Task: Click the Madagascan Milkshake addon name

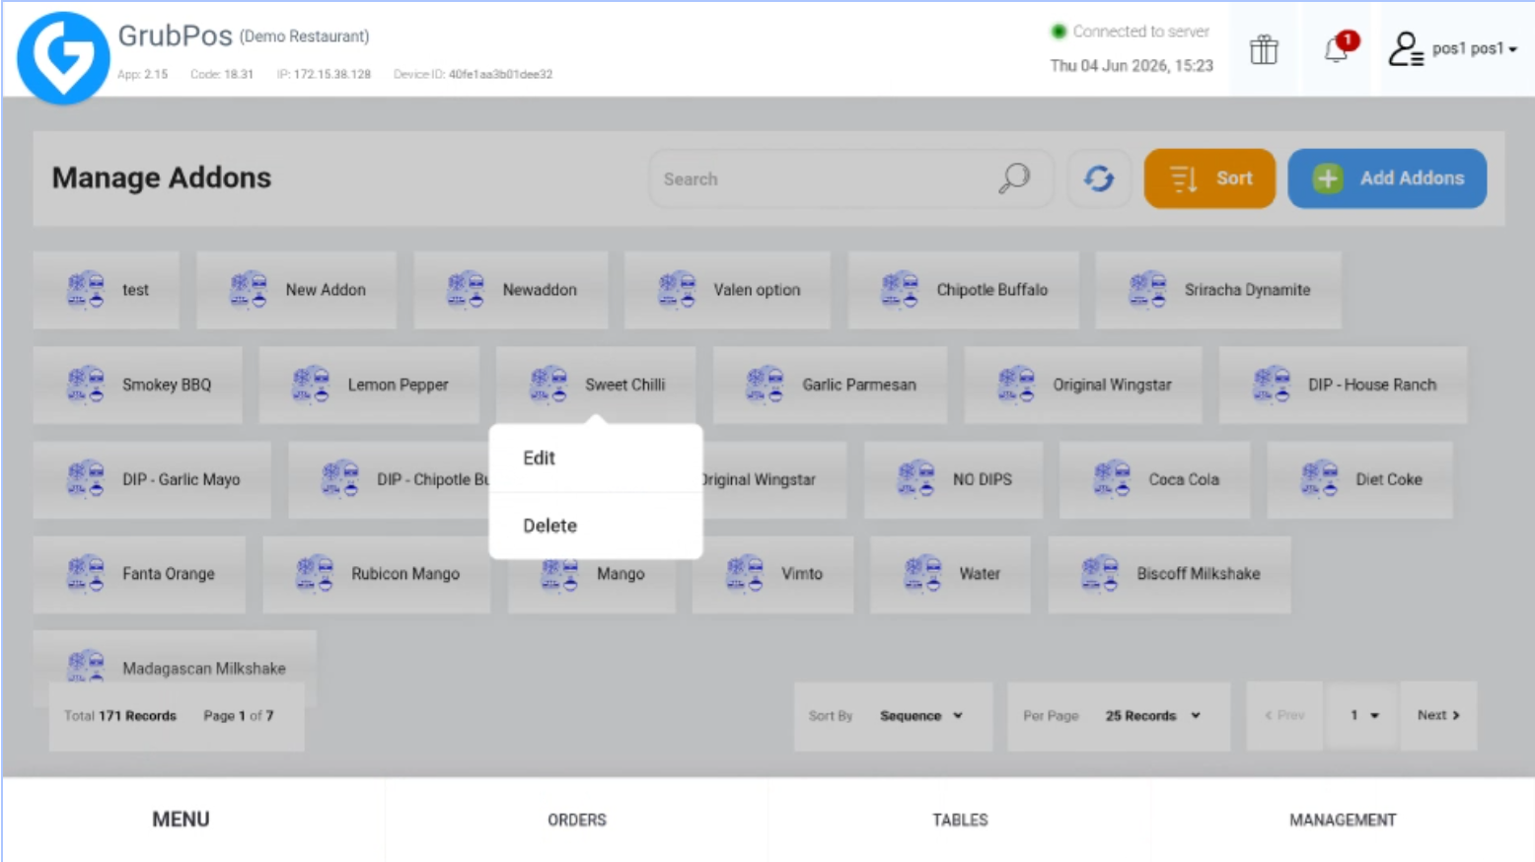Action: (204, 669)
